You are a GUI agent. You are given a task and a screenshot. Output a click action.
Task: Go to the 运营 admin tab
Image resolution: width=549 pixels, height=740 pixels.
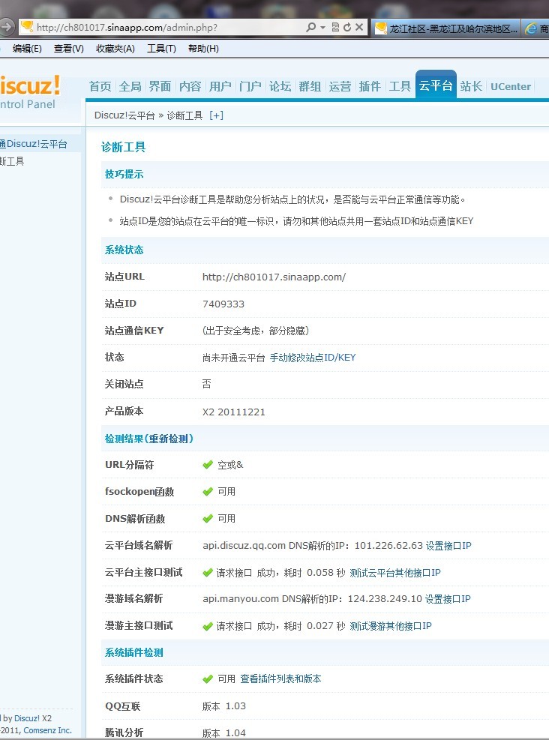tap(340, 86)
